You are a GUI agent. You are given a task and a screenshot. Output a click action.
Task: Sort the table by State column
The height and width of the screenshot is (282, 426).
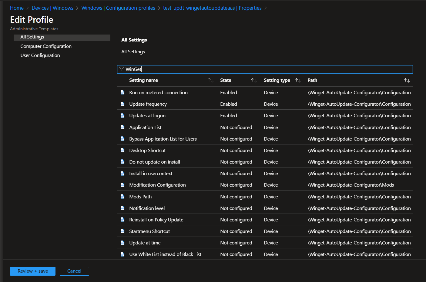point(254,80)
